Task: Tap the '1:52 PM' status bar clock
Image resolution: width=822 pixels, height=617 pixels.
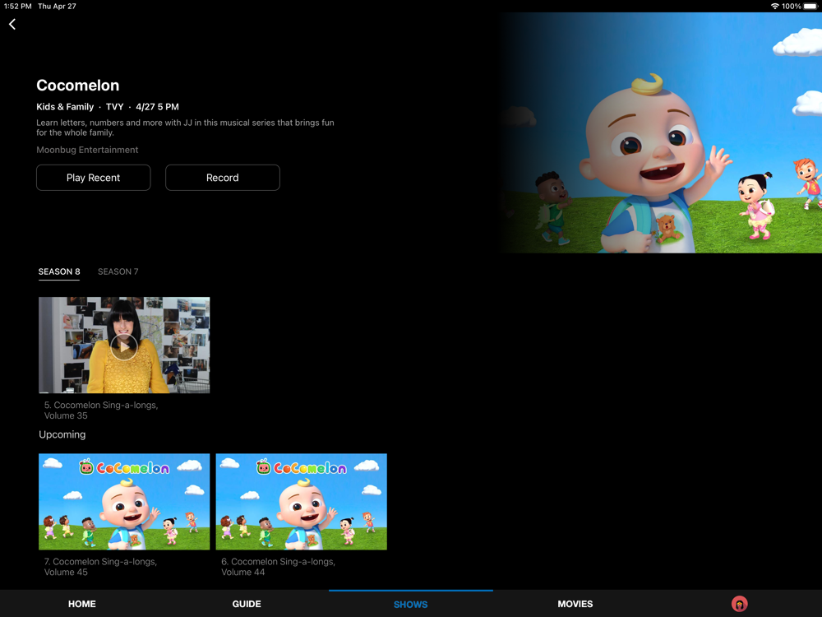Action: 18,7
